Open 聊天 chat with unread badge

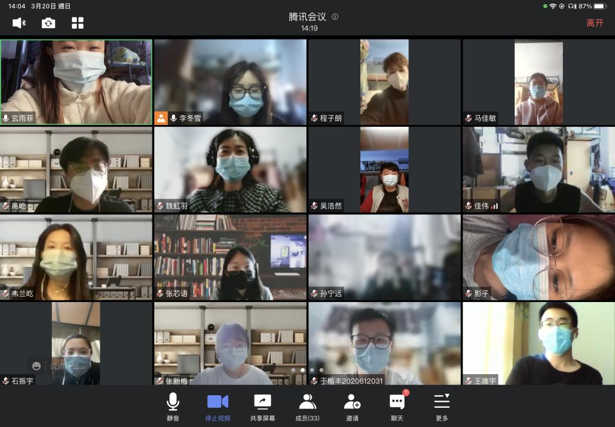coord(397,407)
